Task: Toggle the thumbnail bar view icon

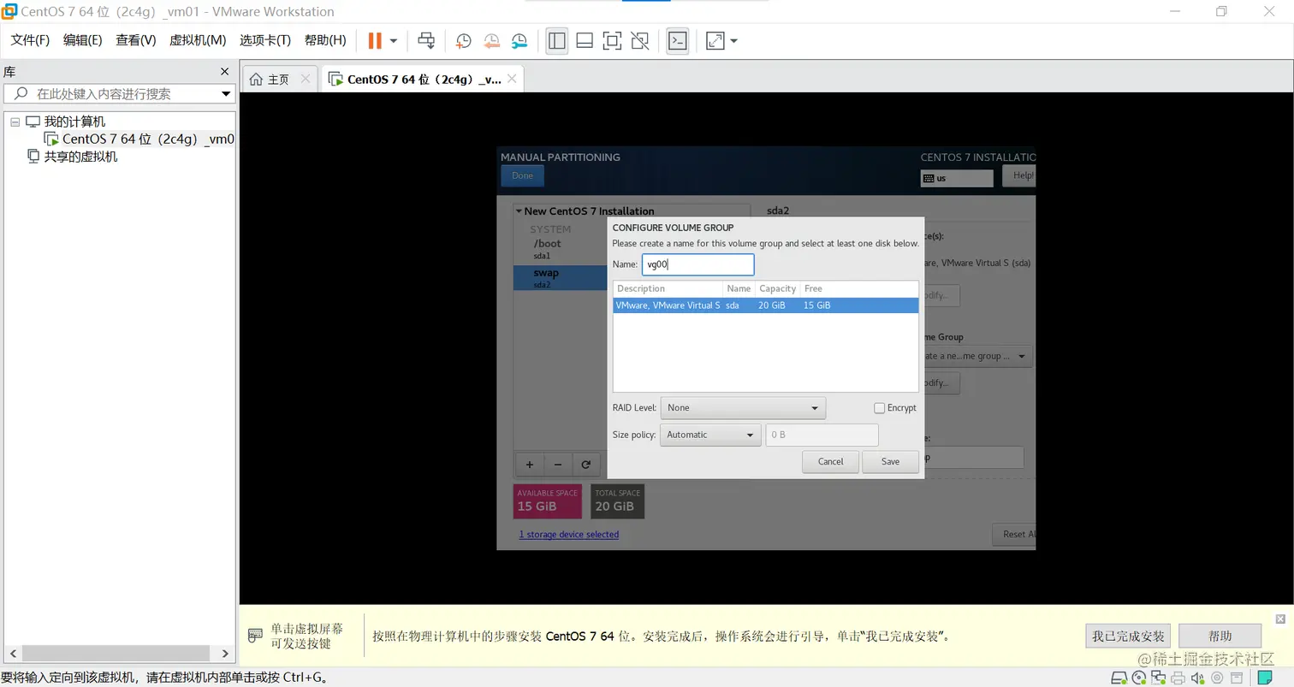Action: [585, 40]
